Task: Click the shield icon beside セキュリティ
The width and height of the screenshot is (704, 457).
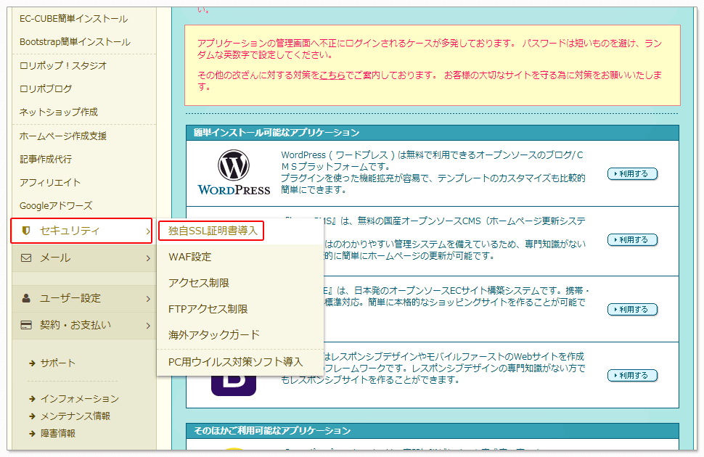Action: [x=26, y=229]
